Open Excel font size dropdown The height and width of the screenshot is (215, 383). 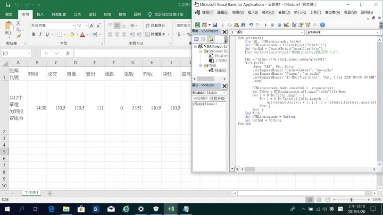coord(87,25)
